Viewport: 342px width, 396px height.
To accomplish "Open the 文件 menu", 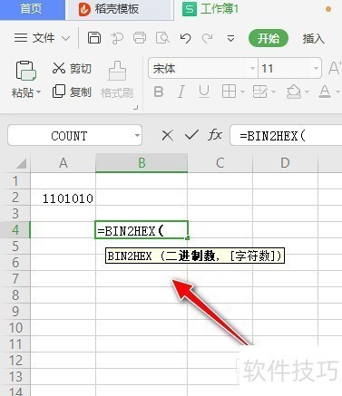I will click(43, 38).
